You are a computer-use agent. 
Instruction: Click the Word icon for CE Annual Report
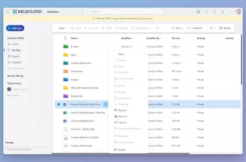tap(66, 121)
